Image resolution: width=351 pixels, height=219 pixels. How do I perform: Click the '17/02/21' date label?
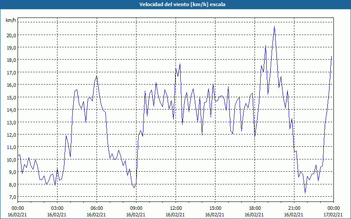[x=333, y=215]
